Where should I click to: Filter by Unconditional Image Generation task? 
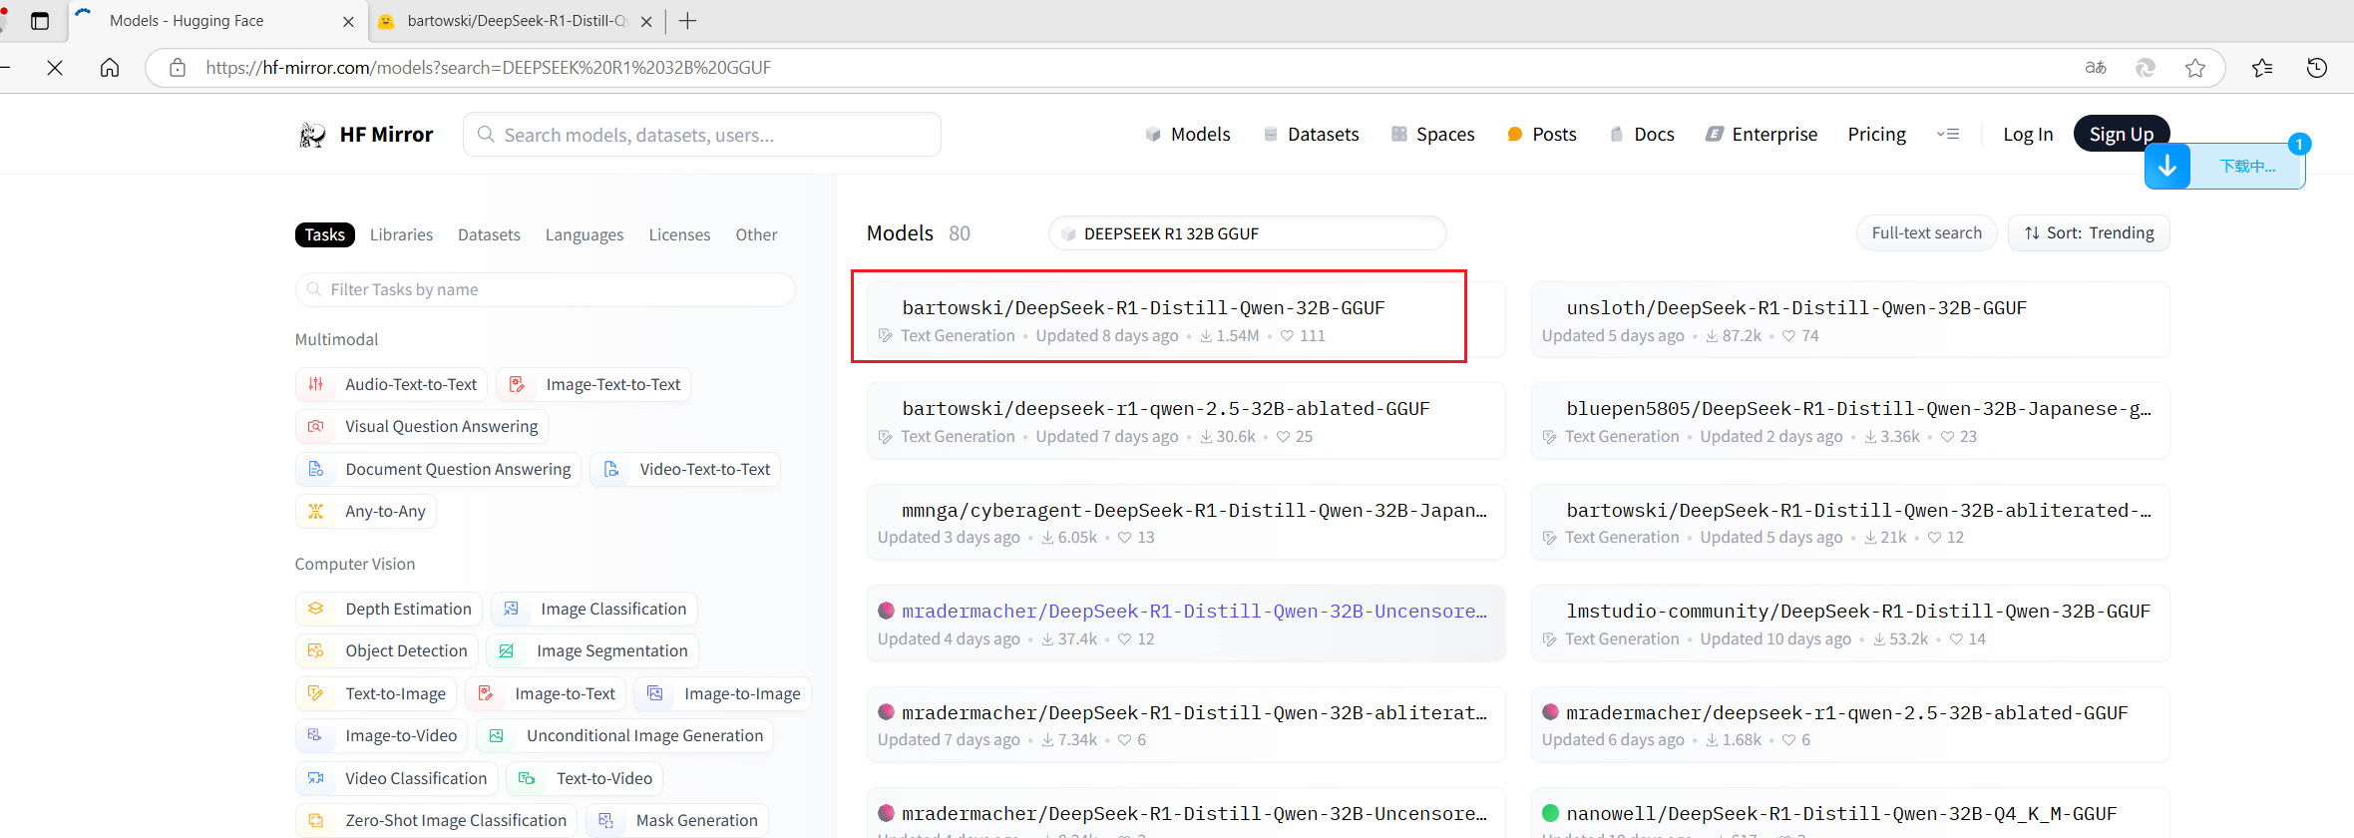[x=625, y=735]
